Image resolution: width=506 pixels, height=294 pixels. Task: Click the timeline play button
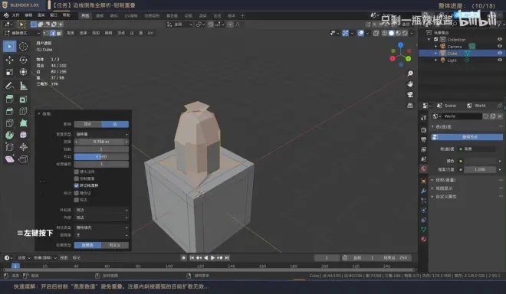(212, 258)
